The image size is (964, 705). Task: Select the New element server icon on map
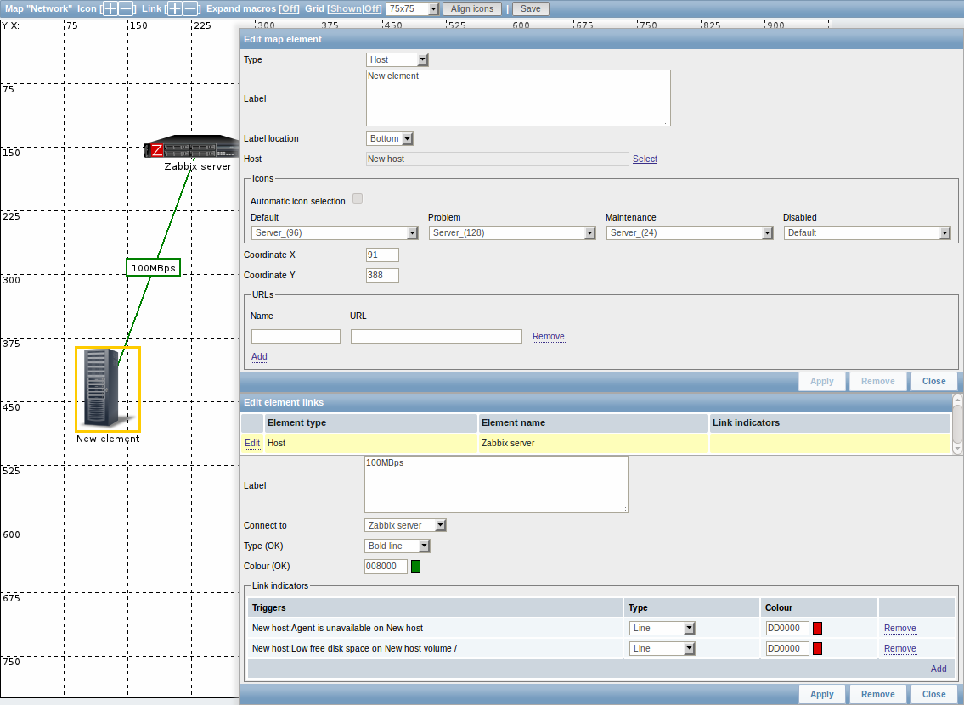pyautogui.click(x=108, y=389)
